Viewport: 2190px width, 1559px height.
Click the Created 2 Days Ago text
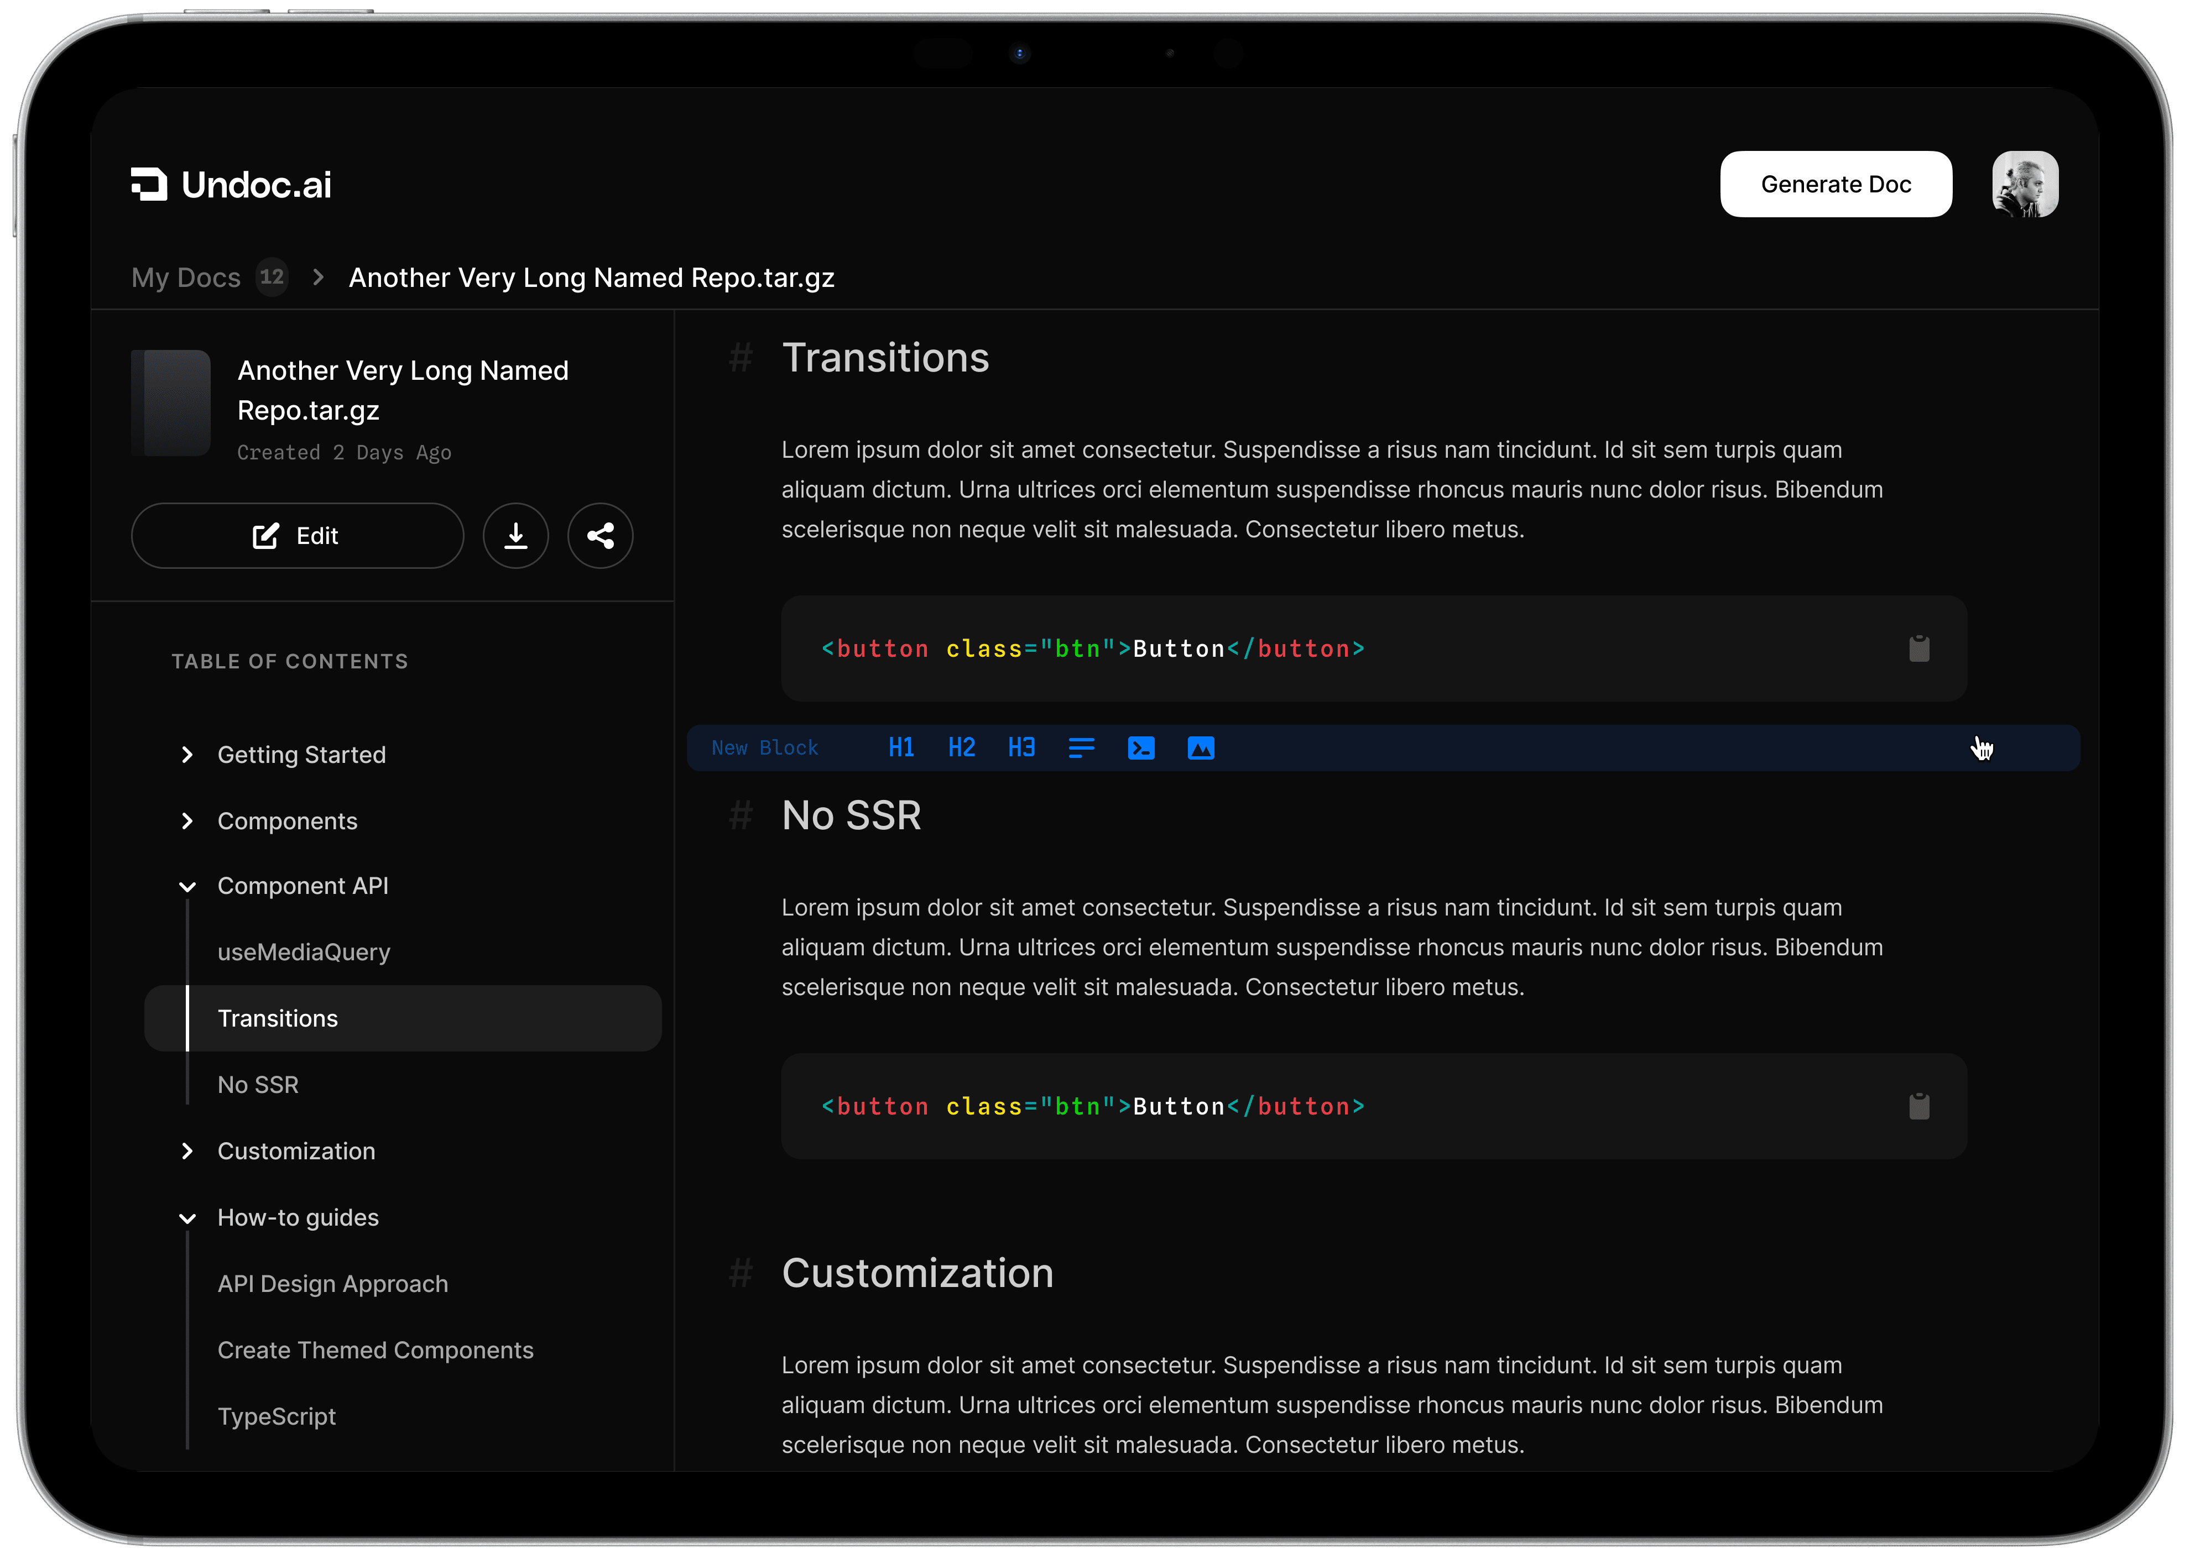[x=344, y=452]
